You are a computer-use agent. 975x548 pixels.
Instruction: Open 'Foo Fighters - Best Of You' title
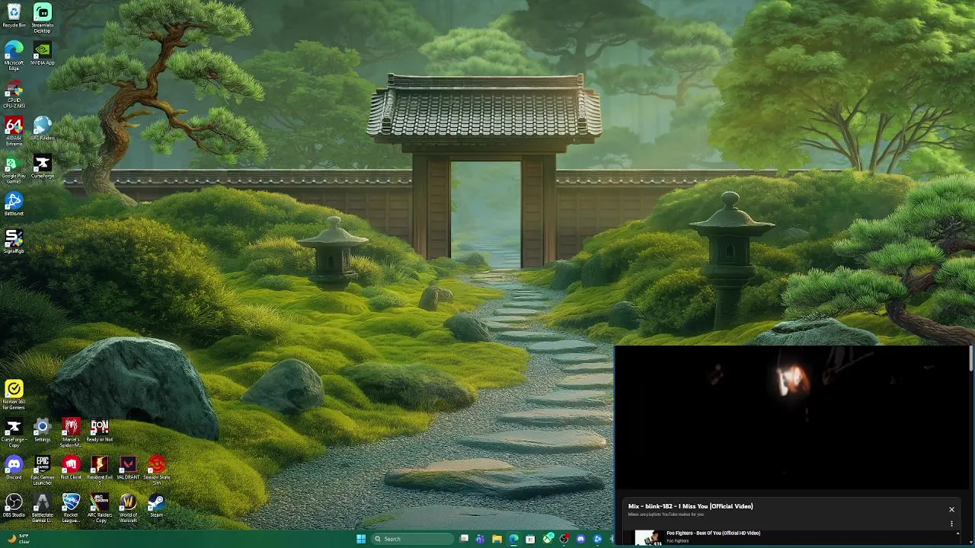pyautogui.click(x=713, y=533)
